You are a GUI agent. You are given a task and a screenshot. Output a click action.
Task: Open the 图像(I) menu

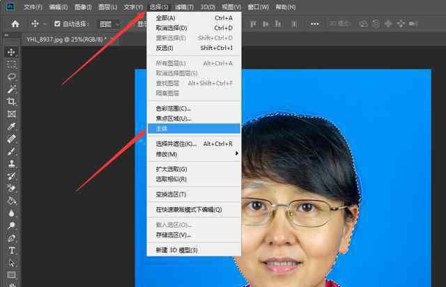pos(83,7)
